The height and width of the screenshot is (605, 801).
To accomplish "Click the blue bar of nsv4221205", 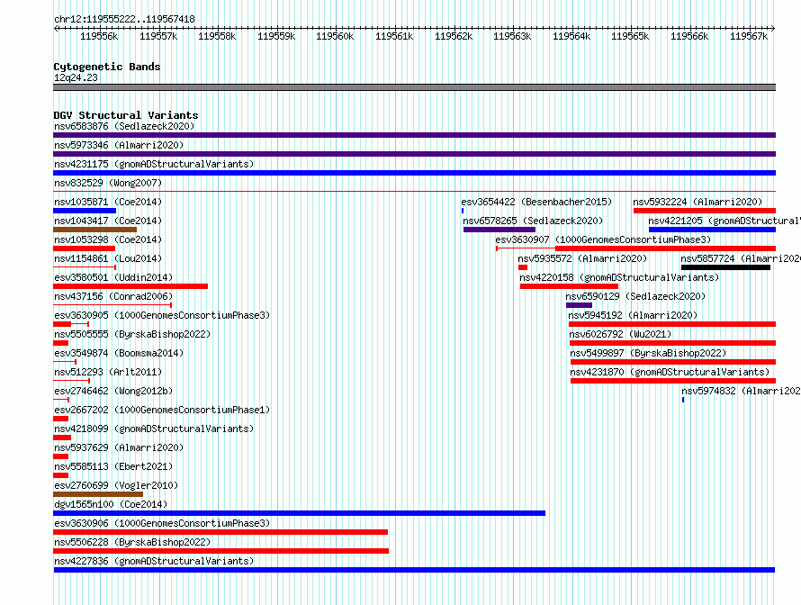I will point(712,230).
